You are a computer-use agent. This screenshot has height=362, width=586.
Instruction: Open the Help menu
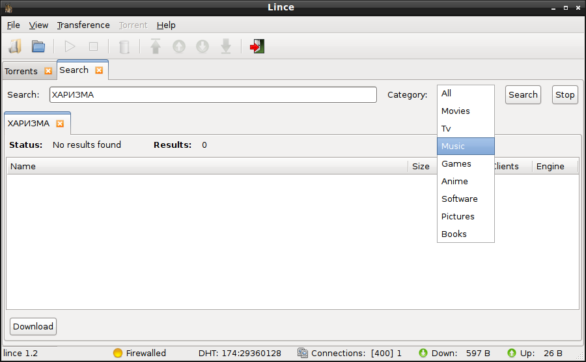click(166, 25)
